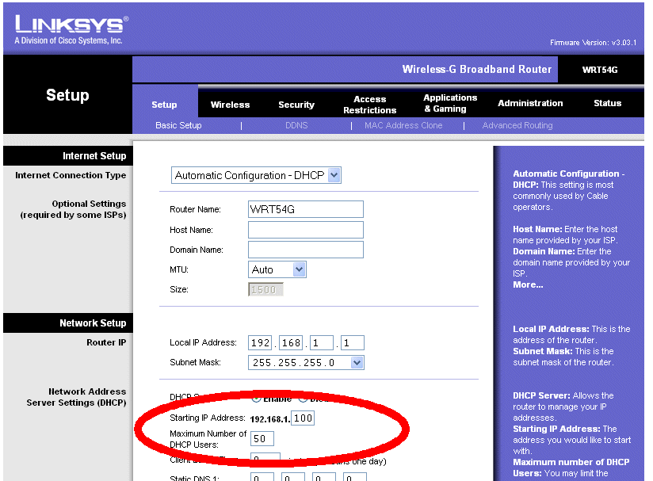The width and height of the screenshot is (653, 481).
Task: Open the Applications & Gaming tab
Action: click(450, 103)
